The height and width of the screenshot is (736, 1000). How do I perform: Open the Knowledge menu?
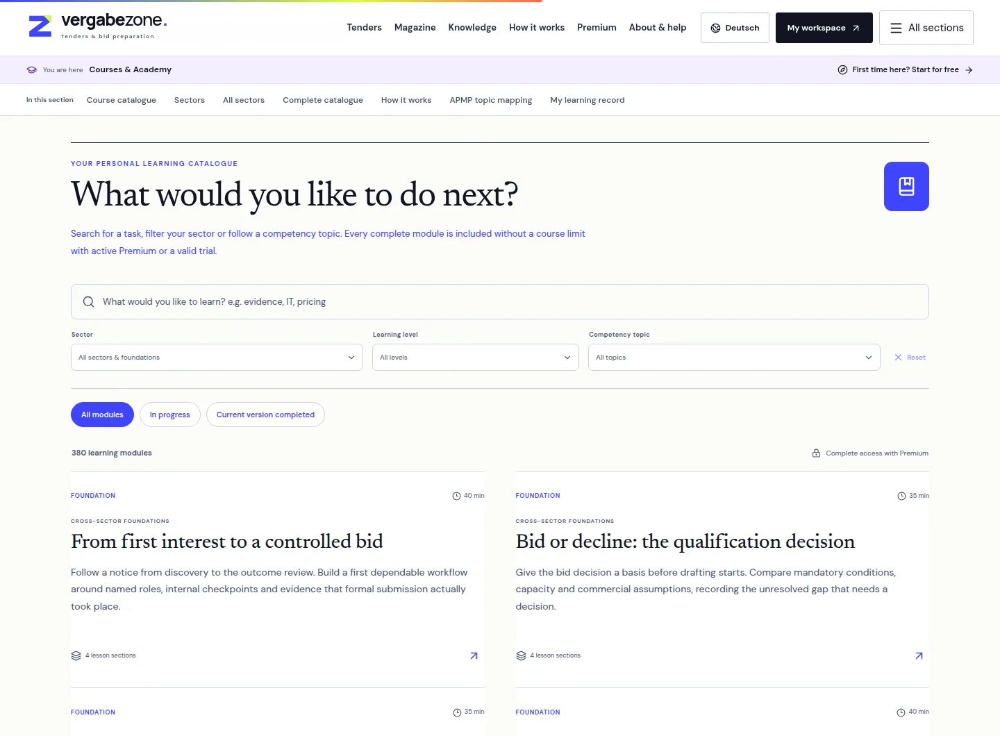point(472,28)
